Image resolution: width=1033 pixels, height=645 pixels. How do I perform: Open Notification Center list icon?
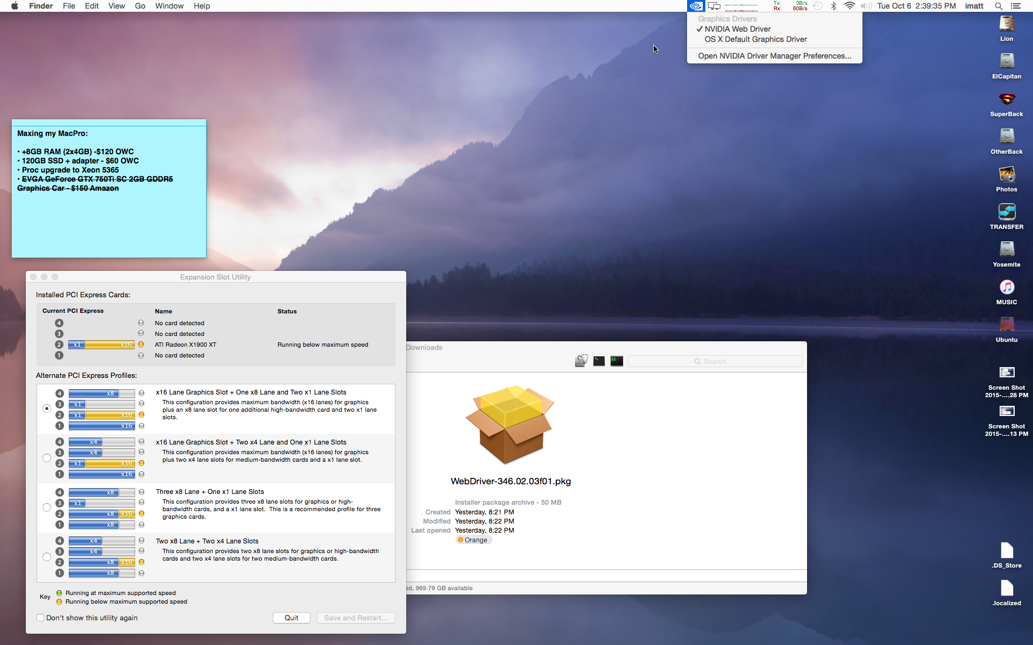tap(1016, 6)
